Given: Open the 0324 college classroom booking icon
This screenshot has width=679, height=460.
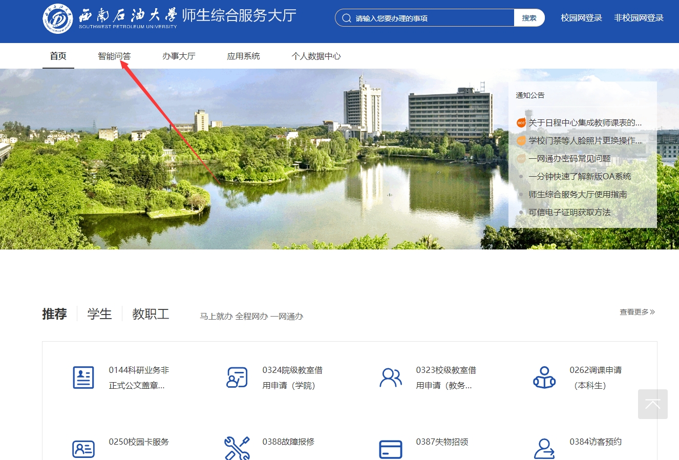Looking at the screenshot, I should pyautogui.click(x=237, y=378).
